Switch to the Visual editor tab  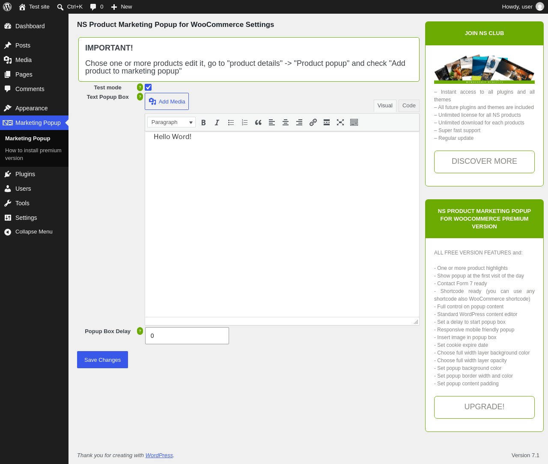point(385,106)
